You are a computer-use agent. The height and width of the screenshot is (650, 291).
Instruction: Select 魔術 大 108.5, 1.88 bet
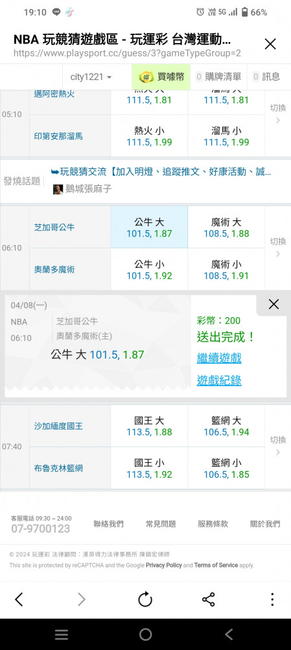coord(226,227)
